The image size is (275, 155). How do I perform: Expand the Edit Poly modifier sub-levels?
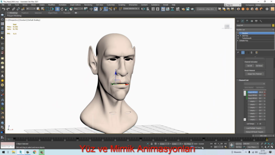coord(241,36)
